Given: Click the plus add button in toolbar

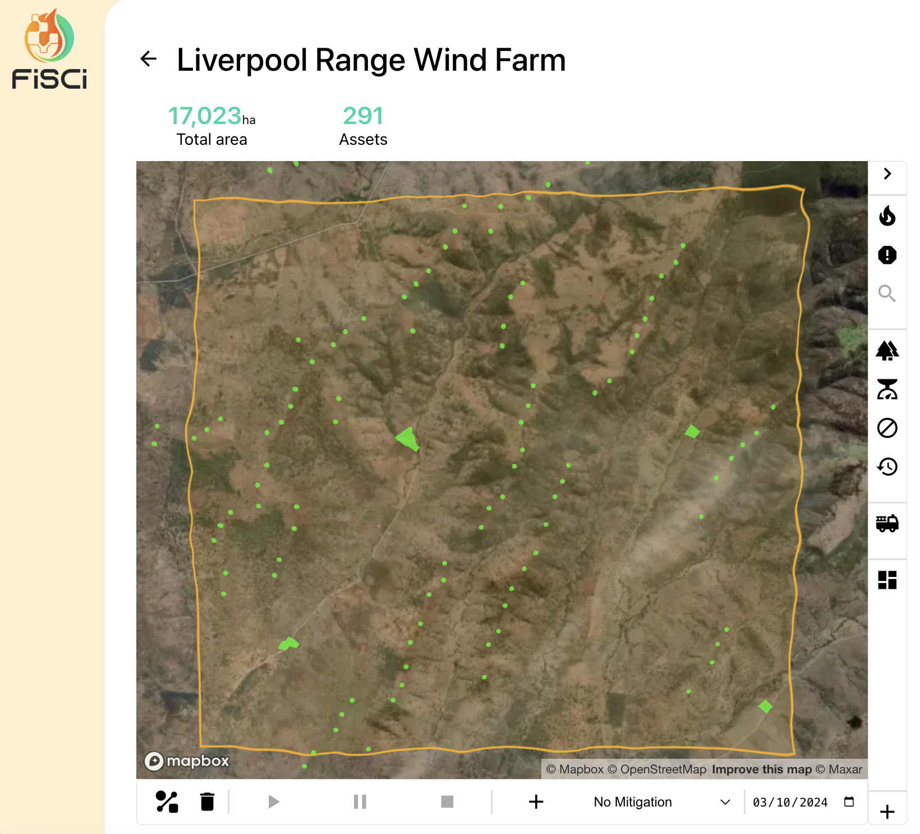Looking at the screenshot, I should (536, 801).
